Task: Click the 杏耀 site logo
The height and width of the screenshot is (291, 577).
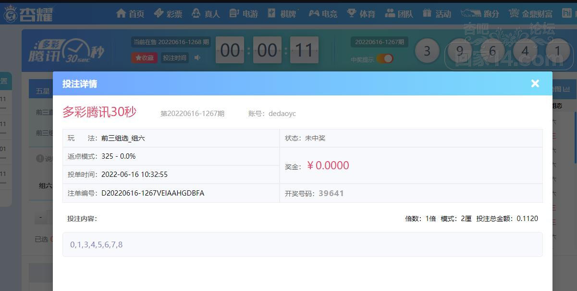Action: pyautogui.click(x=28, y=13)
